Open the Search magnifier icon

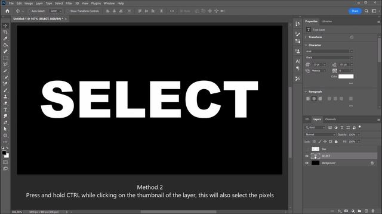tap(366, 11)
